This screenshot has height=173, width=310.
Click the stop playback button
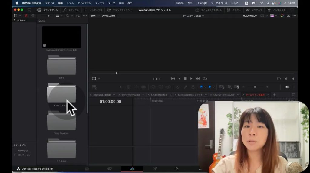(185, 79)
